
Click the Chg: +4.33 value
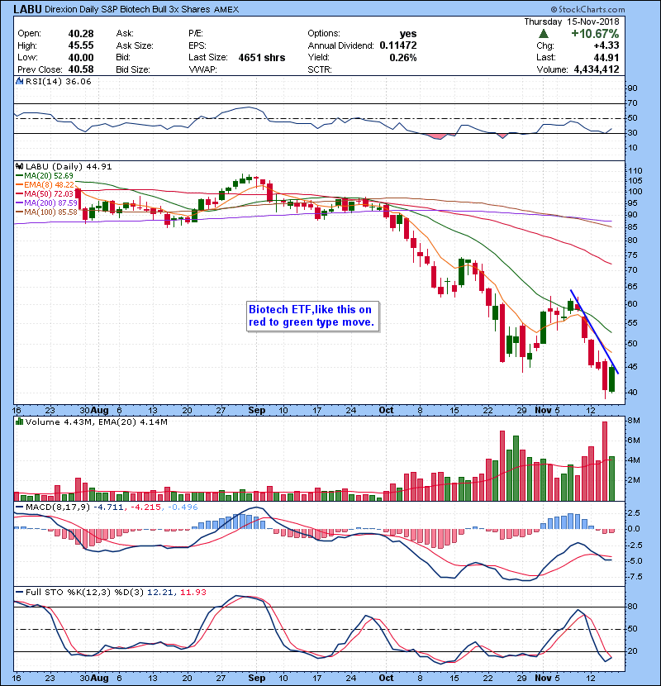[606, 45]
